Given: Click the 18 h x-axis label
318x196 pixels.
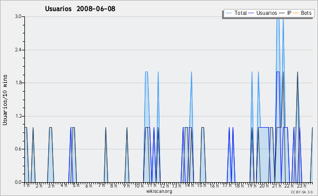Looking at the screenshot, I should click(x=239, y=185).
